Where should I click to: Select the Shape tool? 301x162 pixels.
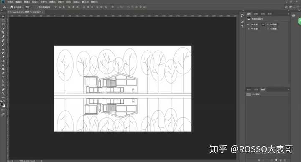pos(3,85)
